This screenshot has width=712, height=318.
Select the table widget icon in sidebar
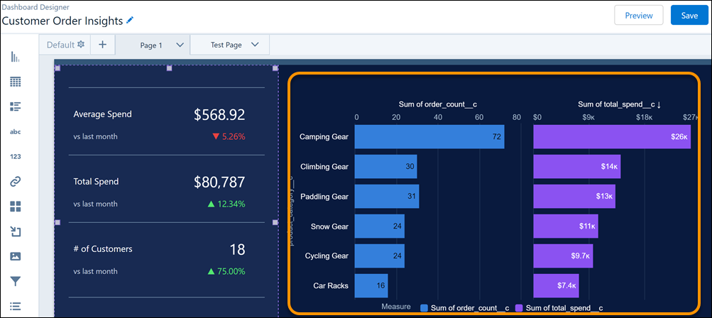(16, 82)
